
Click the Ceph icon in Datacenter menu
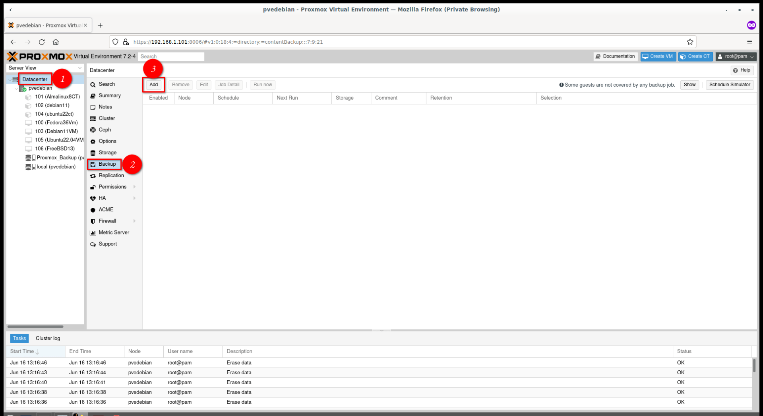[93, 130]
